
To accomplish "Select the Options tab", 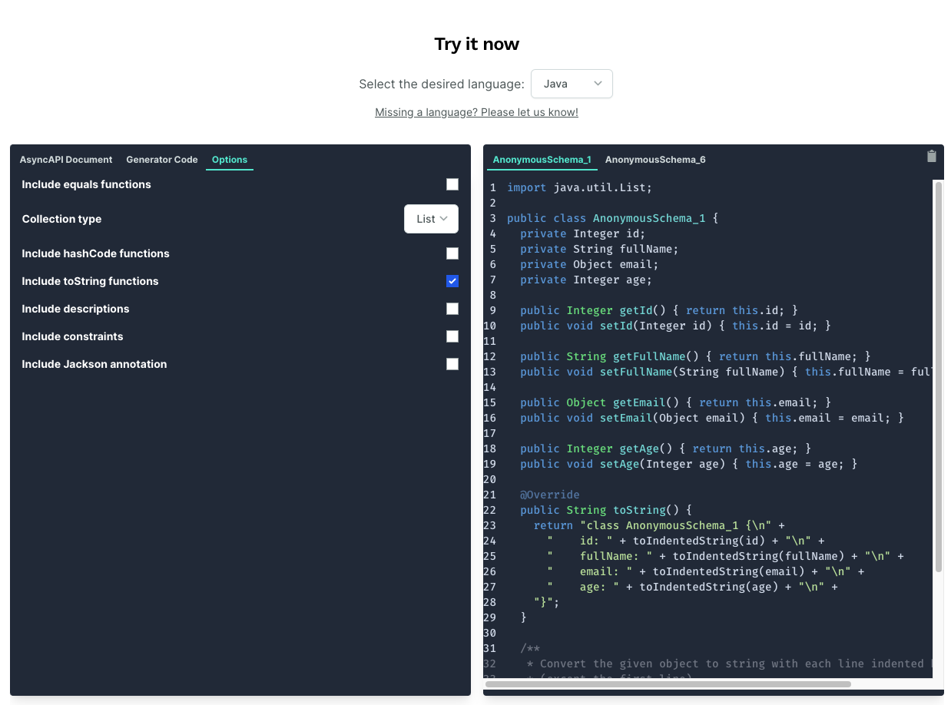I will [230, 160].
